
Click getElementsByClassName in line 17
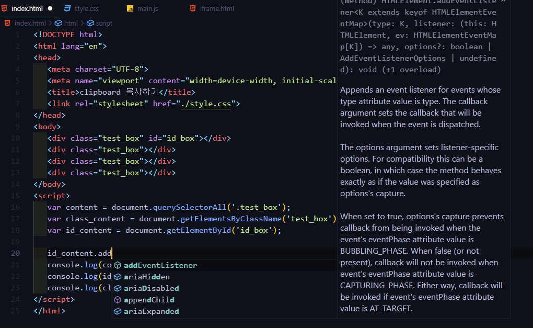pos(231,219)
